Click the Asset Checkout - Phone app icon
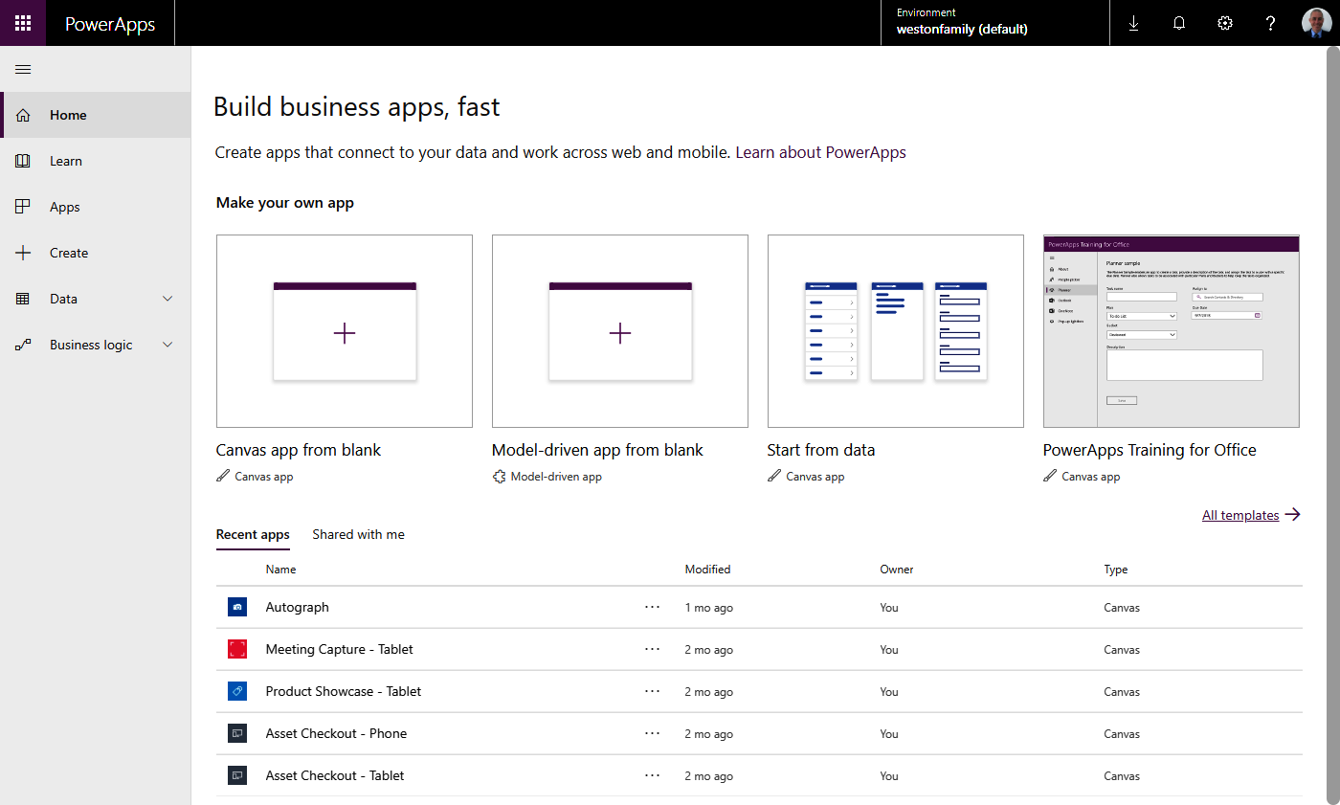 [237, 733]
